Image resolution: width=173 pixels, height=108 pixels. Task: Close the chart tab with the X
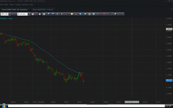[172, 9]
